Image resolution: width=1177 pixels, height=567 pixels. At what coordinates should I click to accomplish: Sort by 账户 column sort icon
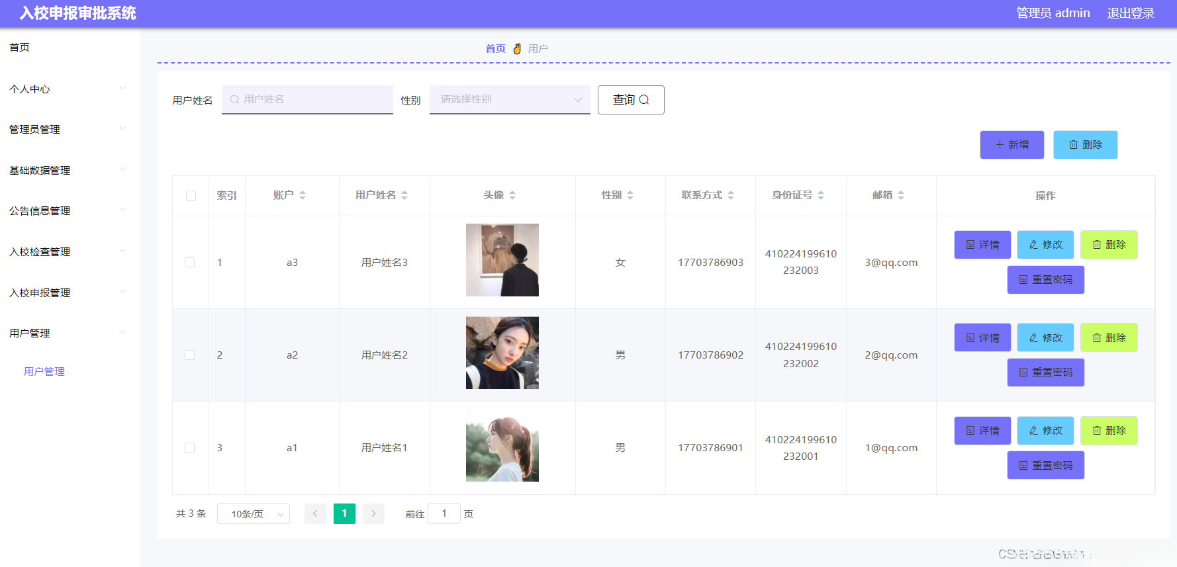tap(303, 195)
